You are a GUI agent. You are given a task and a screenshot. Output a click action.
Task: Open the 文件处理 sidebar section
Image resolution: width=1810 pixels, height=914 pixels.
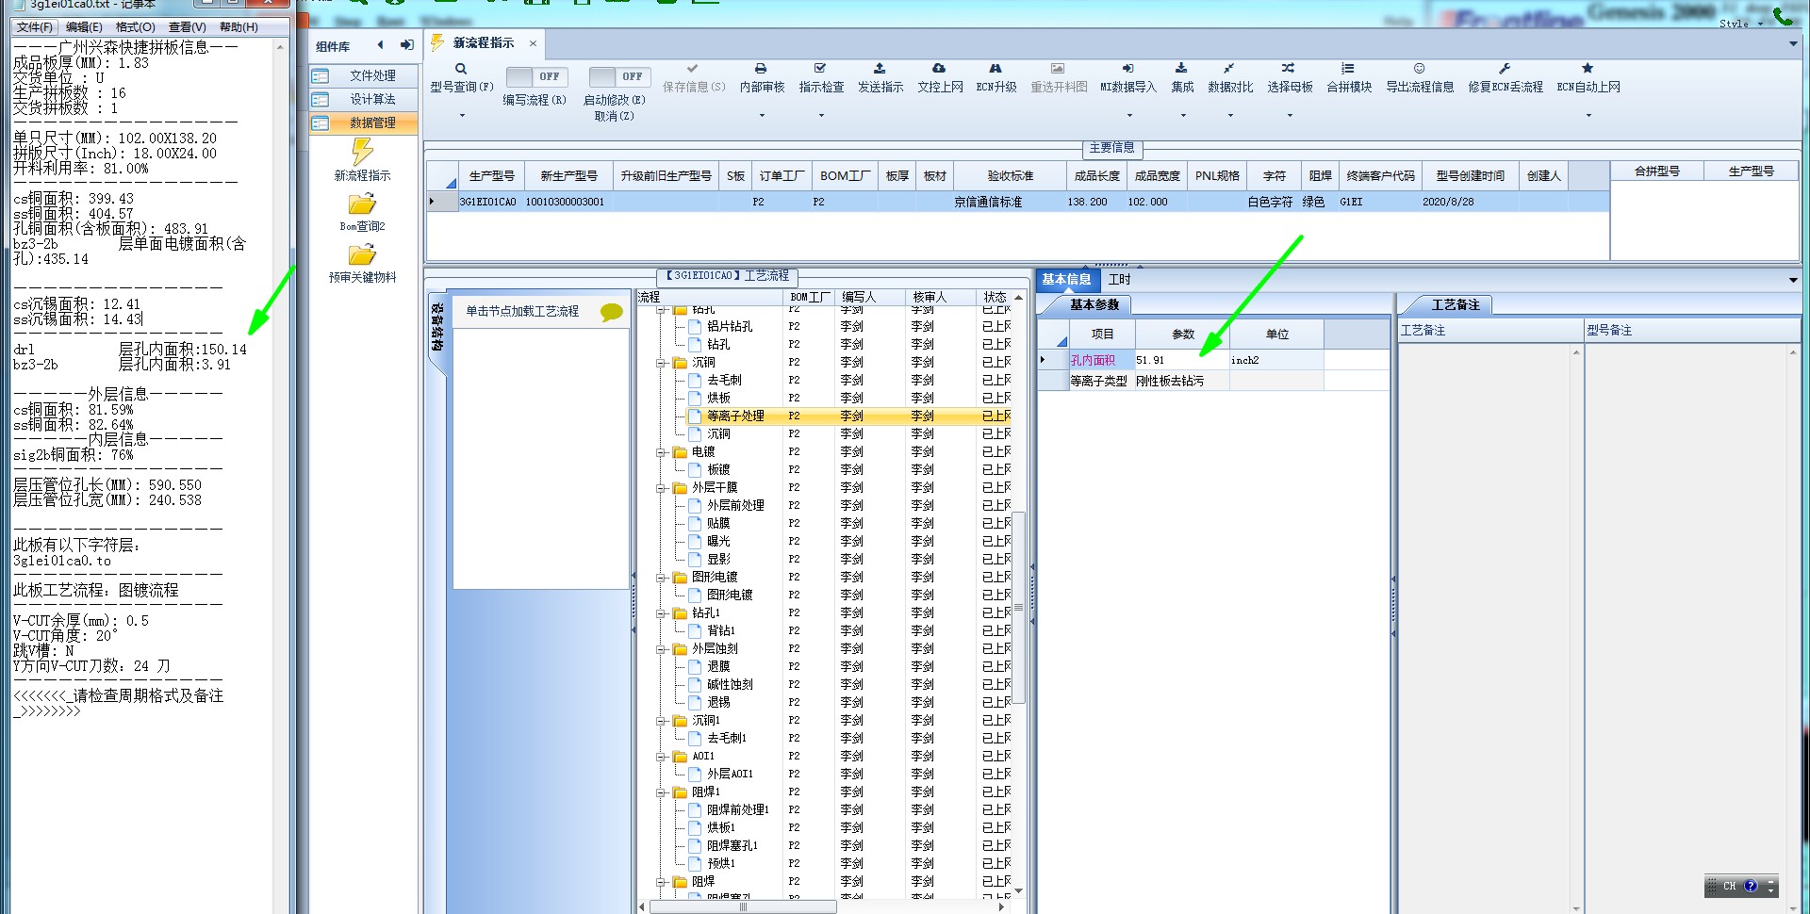(x=363, y=75)
